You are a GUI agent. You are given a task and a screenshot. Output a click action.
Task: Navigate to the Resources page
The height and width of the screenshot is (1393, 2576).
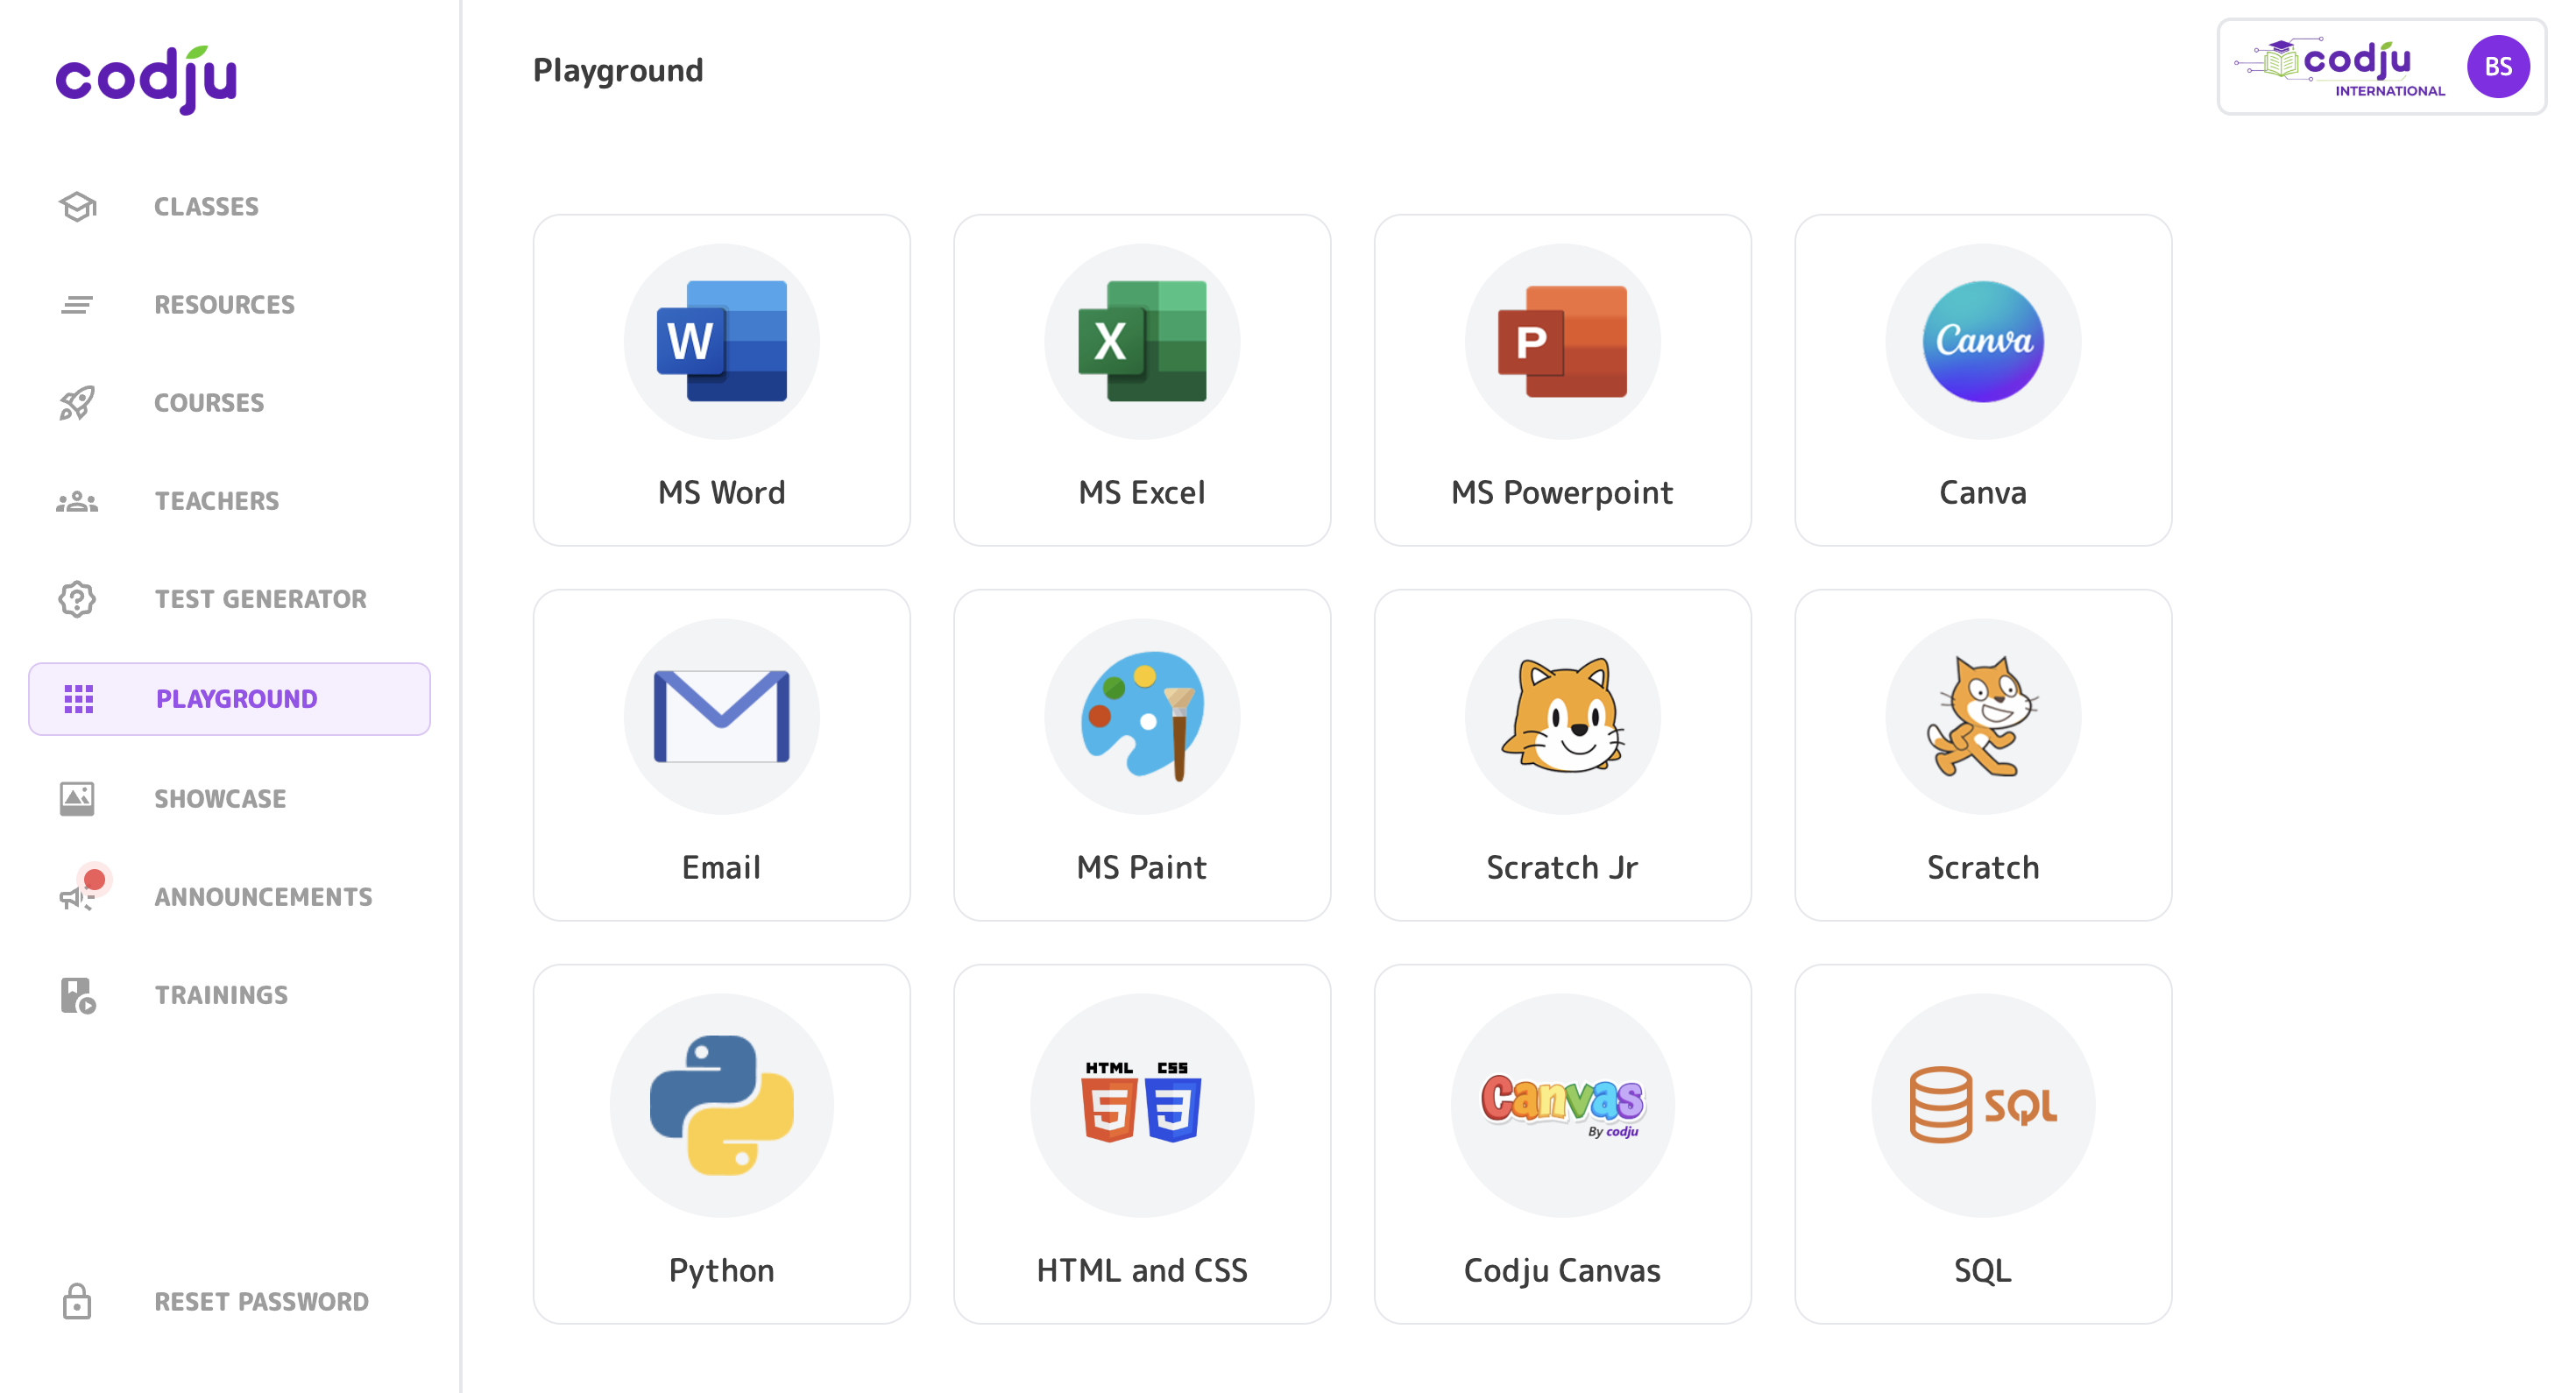[x=224, y=304]
